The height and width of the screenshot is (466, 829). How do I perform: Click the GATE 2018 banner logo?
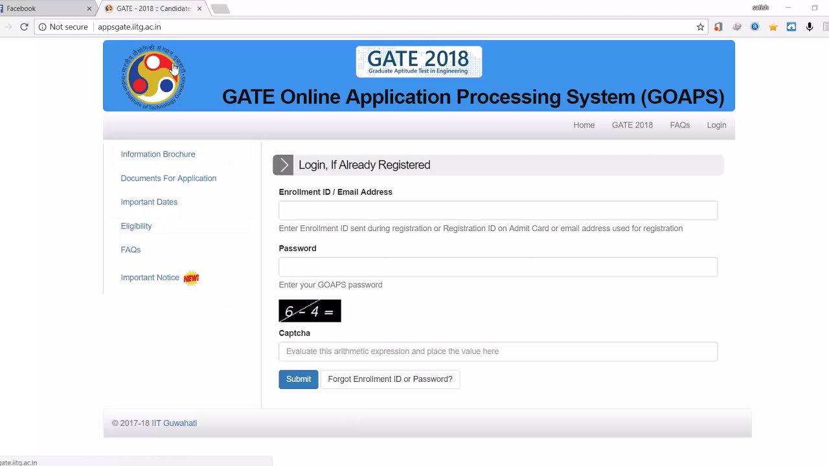tap(418, 61)
